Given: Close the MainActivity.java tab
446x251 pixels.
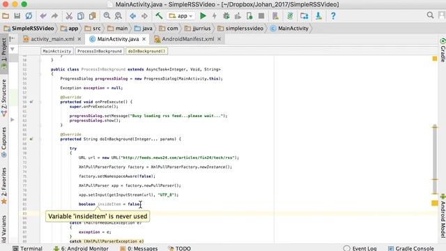Looking at the screenshot, I should pos(144,39).
